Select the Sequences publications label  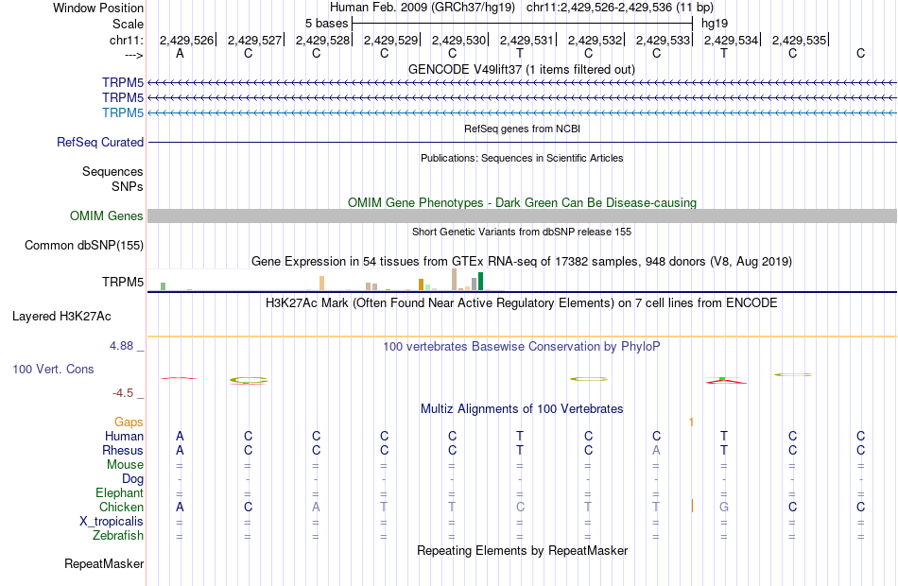tap(112, 171)
